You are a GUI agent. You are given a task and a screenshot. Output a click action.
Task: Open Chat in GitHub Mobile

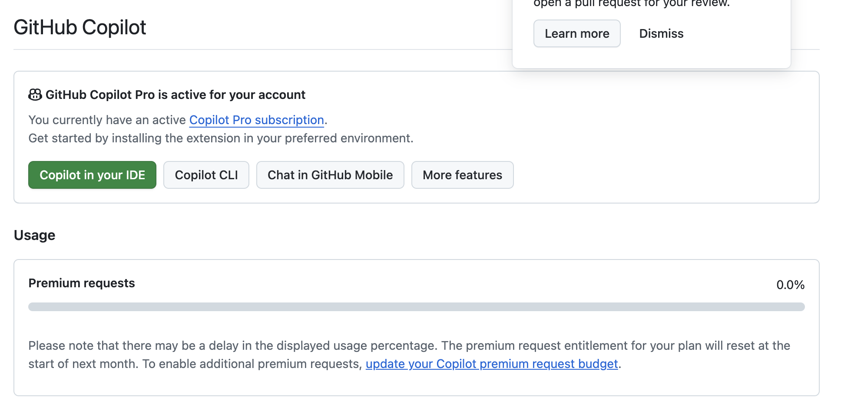pos(330,175)
